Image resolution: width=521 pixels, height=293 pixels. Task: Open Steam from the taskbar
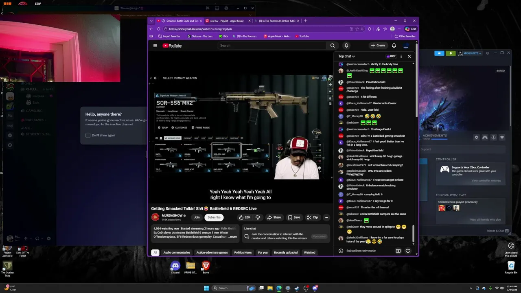click(x=297, y=288)
